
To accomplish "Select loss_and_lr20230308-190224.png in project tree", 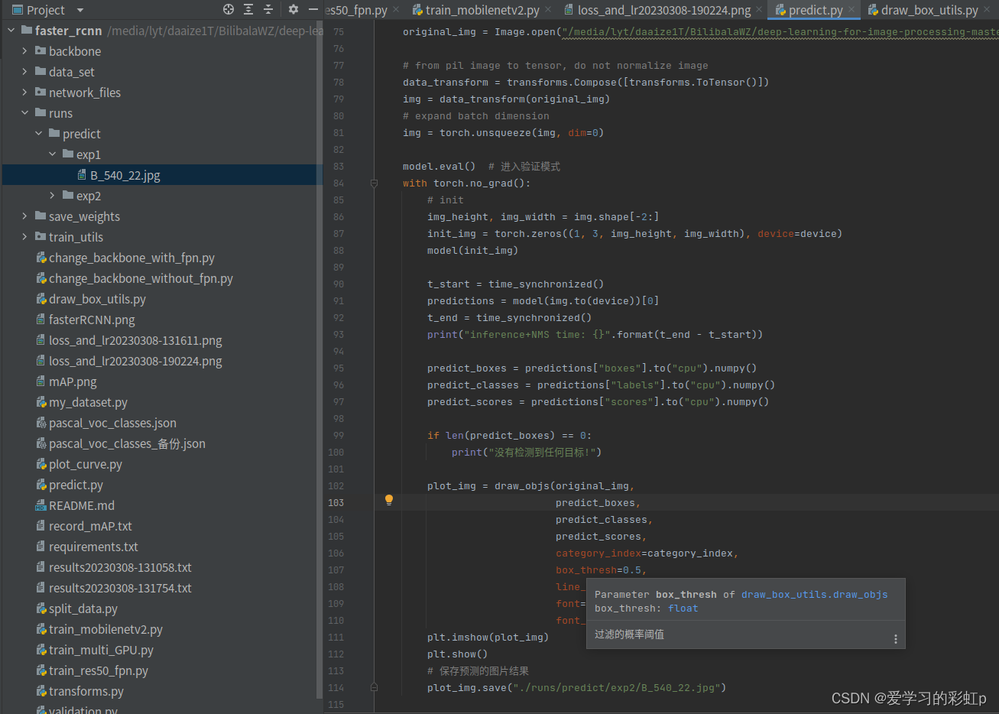I will coord(135,361).
